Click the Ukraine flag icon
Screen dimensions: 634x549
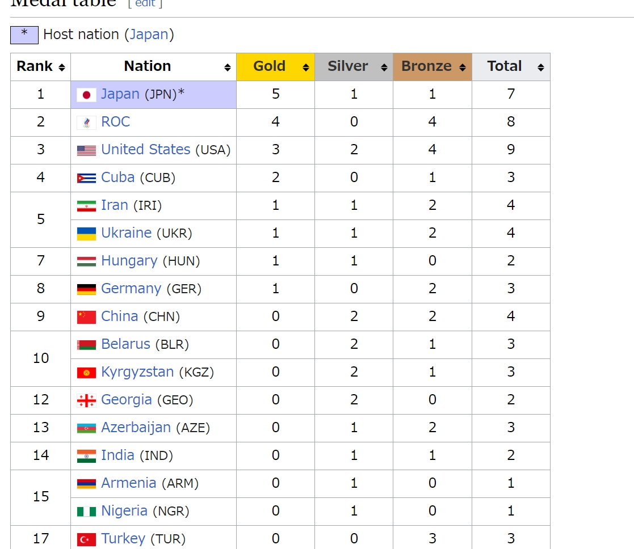(x=86, y=234)
